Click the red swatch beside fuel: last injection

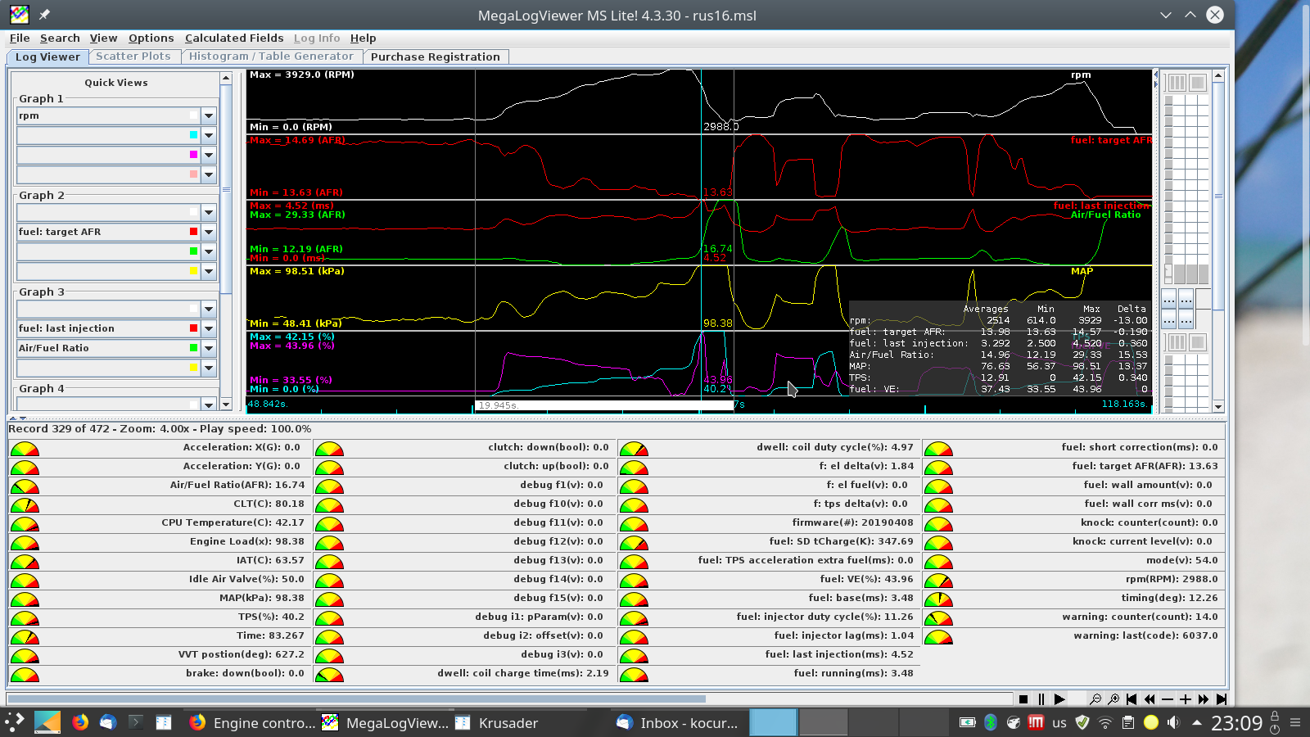tap(193, 328)
